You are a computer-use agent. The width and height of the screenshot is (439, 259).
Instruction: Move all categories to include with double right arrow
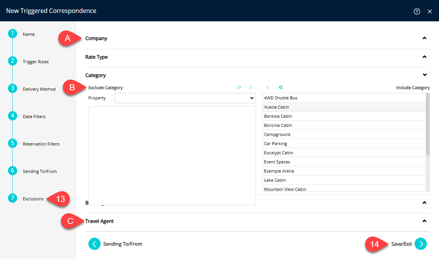coord(239,87)
